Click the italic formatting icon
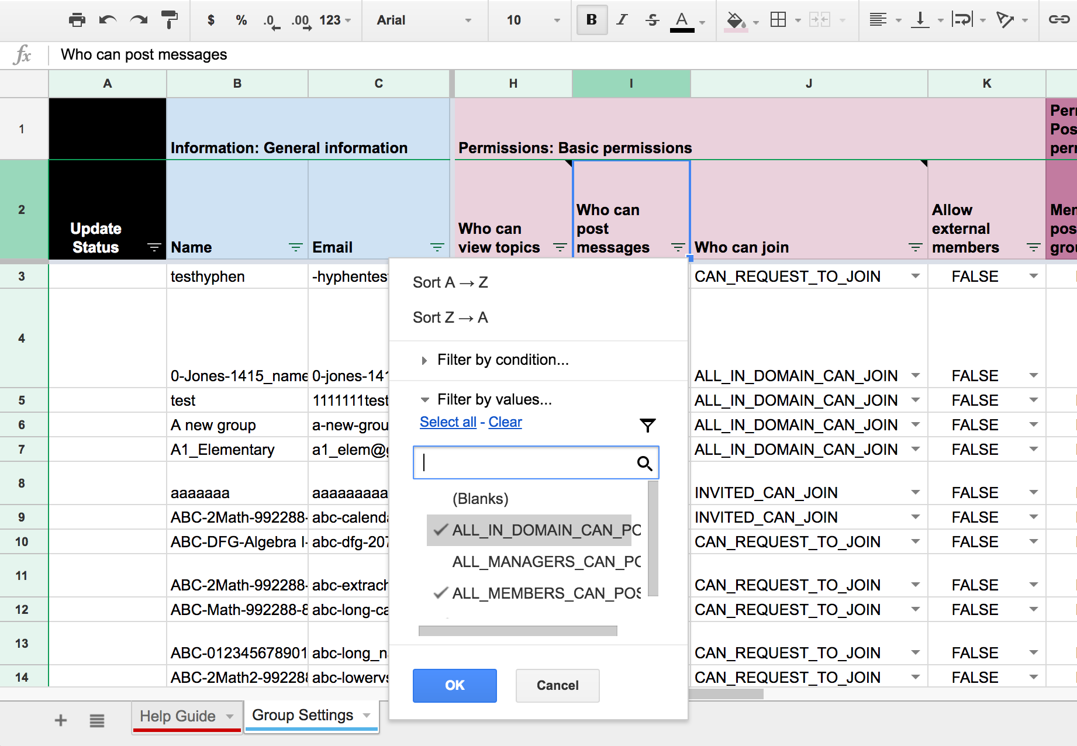1077x746 pixels. [622, 20]
